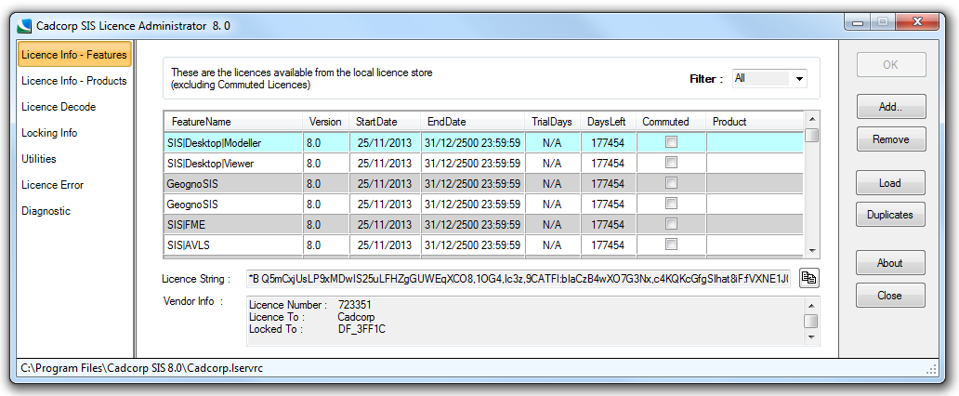Image resolution: width=959 pixels, height=396 pixels.
Task: Sort by FeatureName column header
Action: tap(233, 121)
